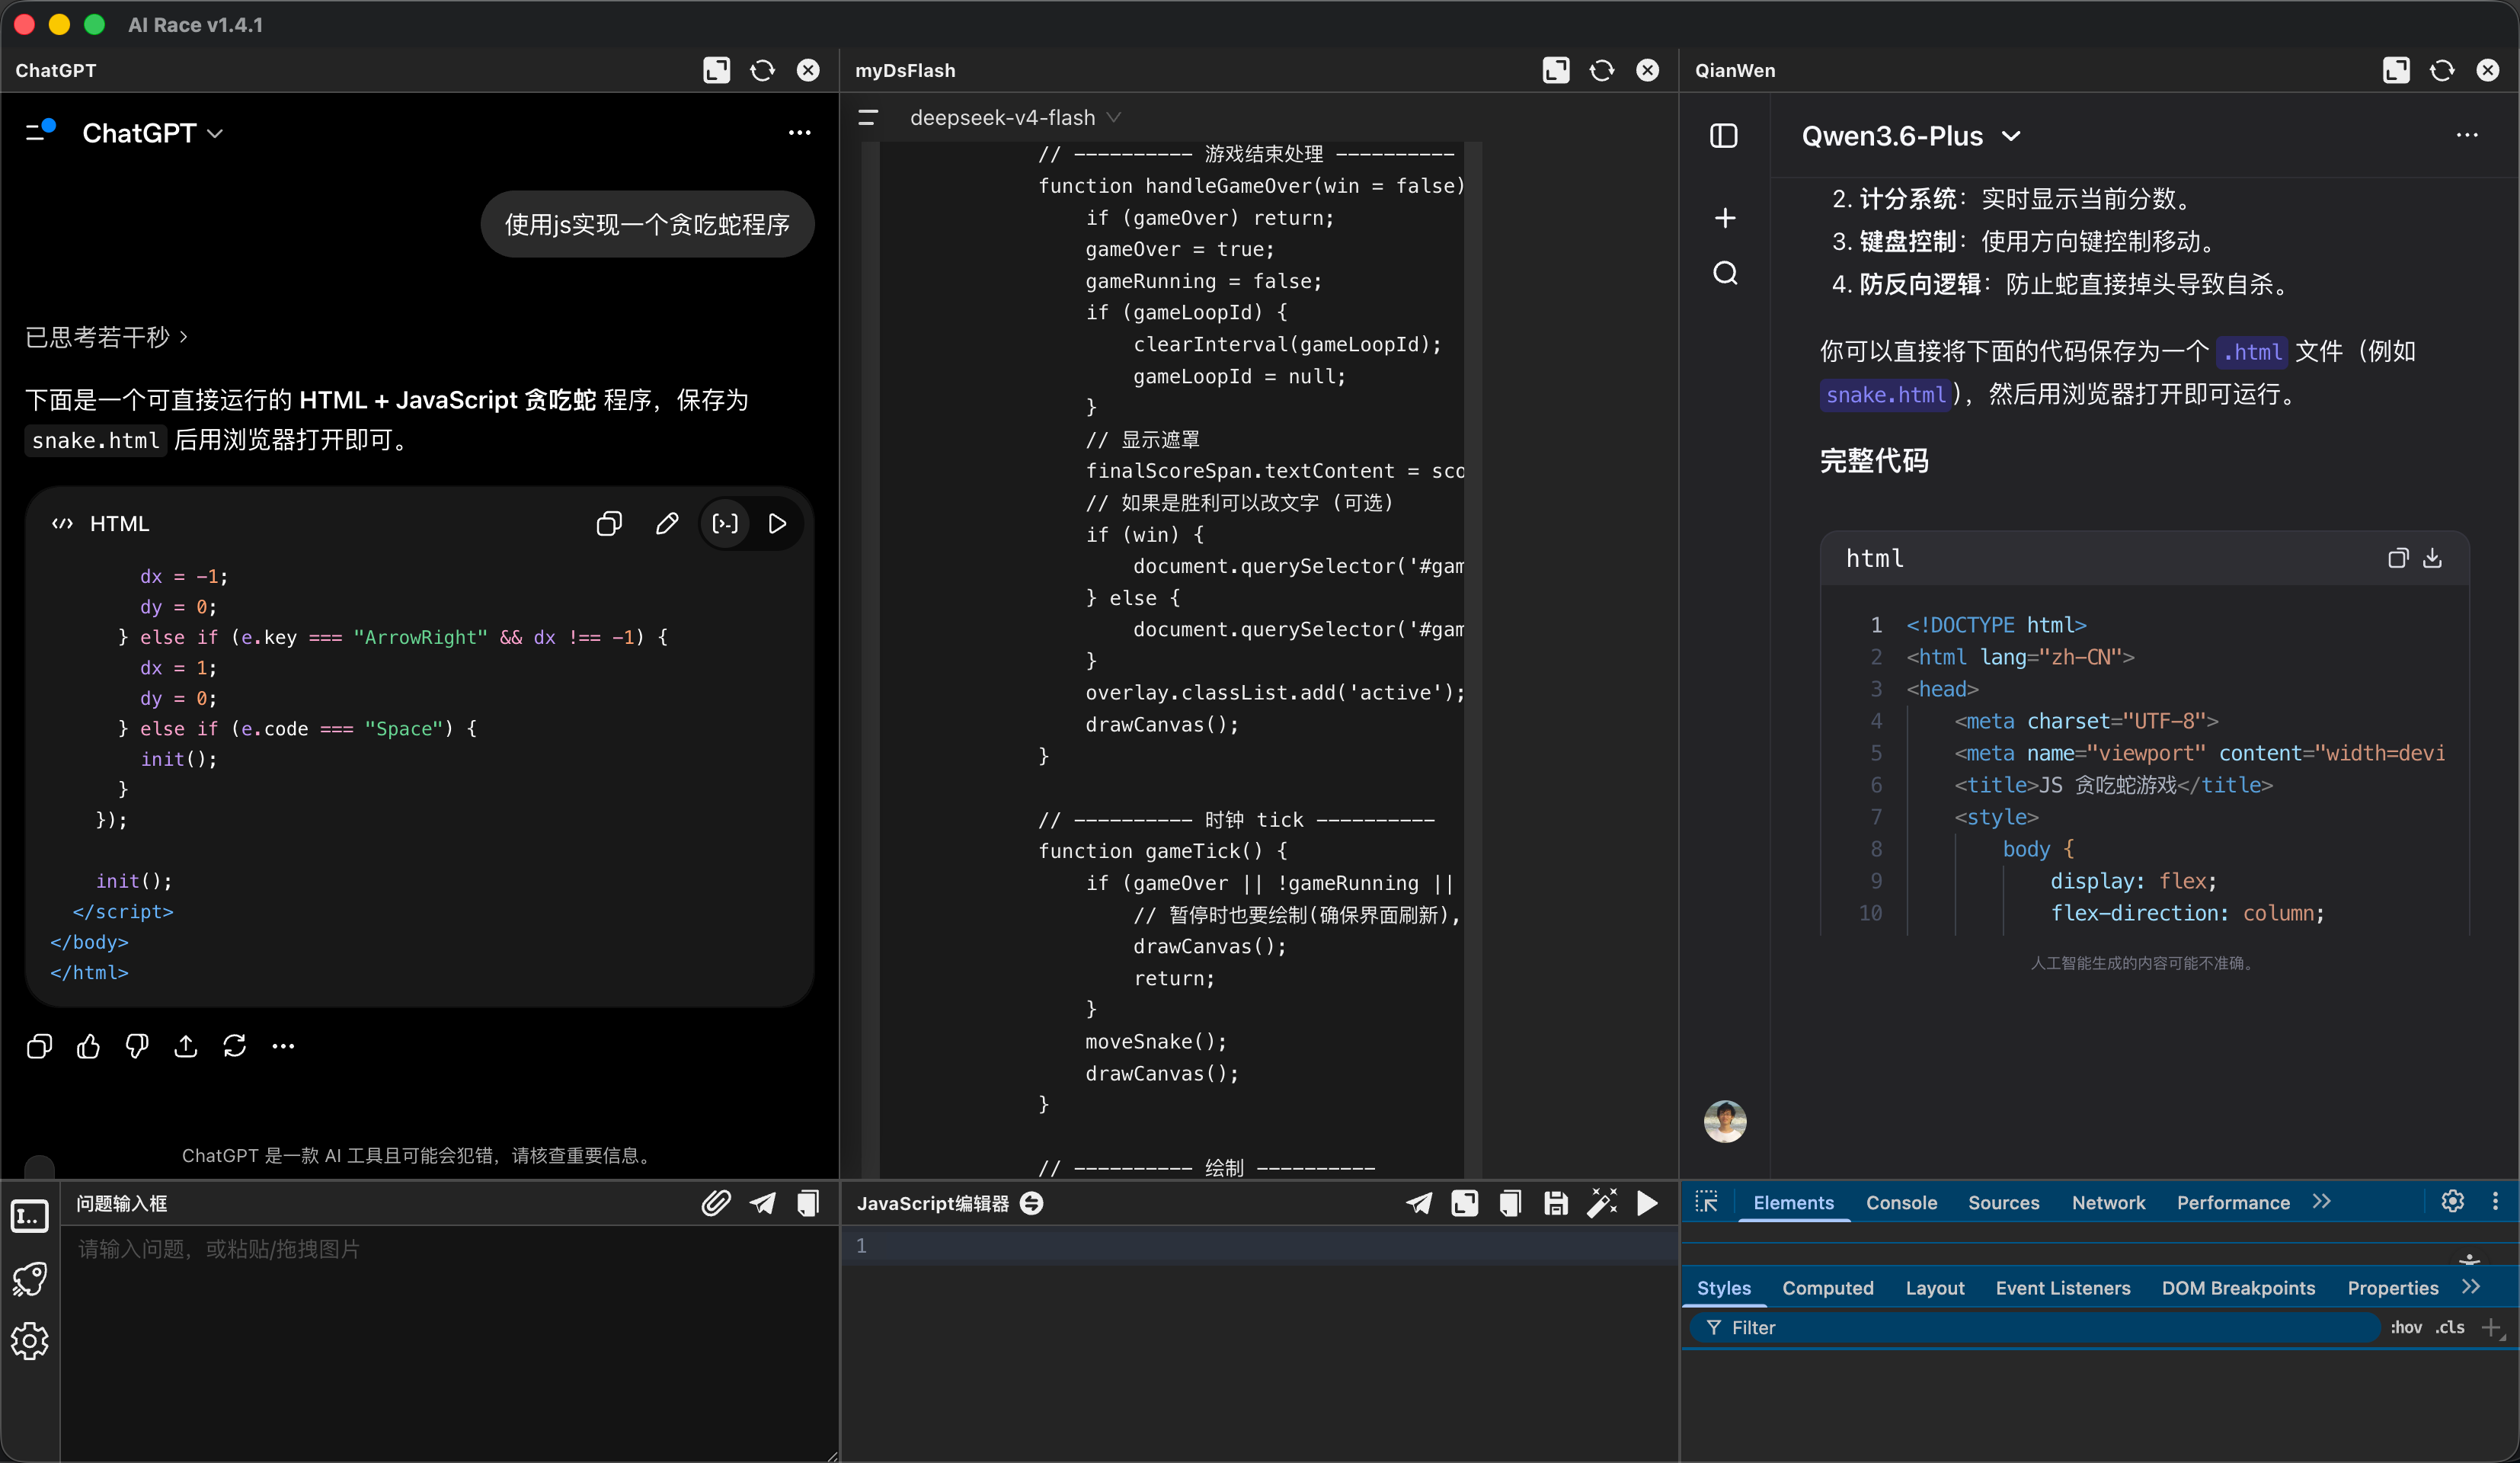Toggle the .cls element classes panel
Image resolution: width=2520 pixels, height=1463 pixels.
click(2450, 1328)
